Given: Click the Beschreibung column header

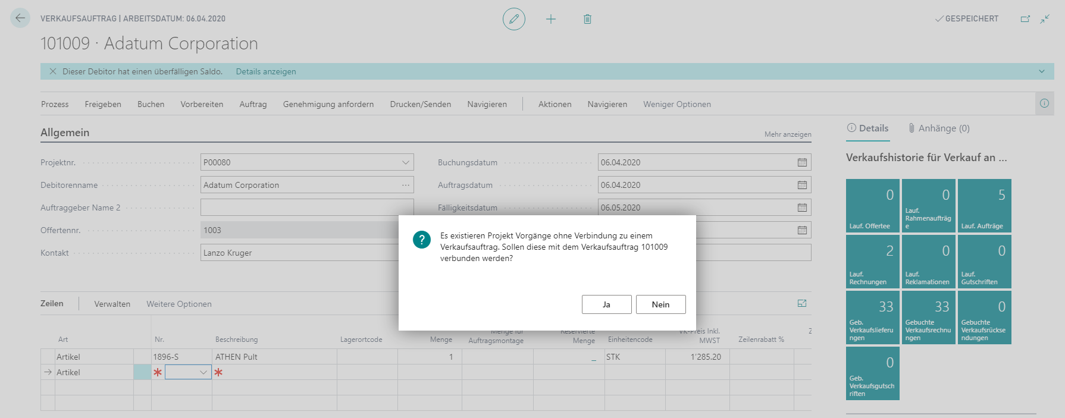Looking at the screenshot, I should coord(237,340).
